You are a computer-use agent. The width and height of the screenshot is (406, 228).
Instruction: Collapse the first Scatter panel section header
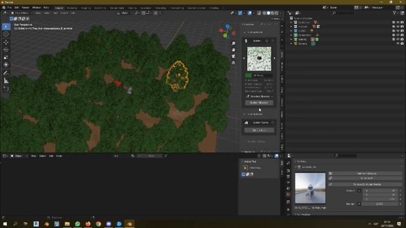pos(254,32)
